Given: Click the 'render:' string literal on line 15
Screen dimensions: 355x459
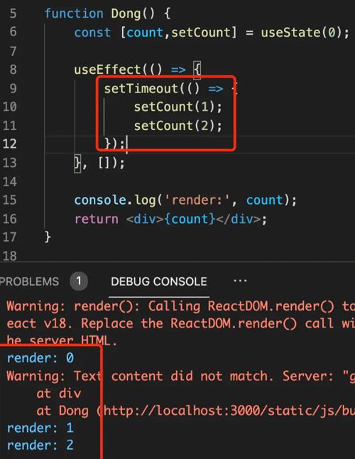Looking at the screenshot, I should (x=197, y=200).
